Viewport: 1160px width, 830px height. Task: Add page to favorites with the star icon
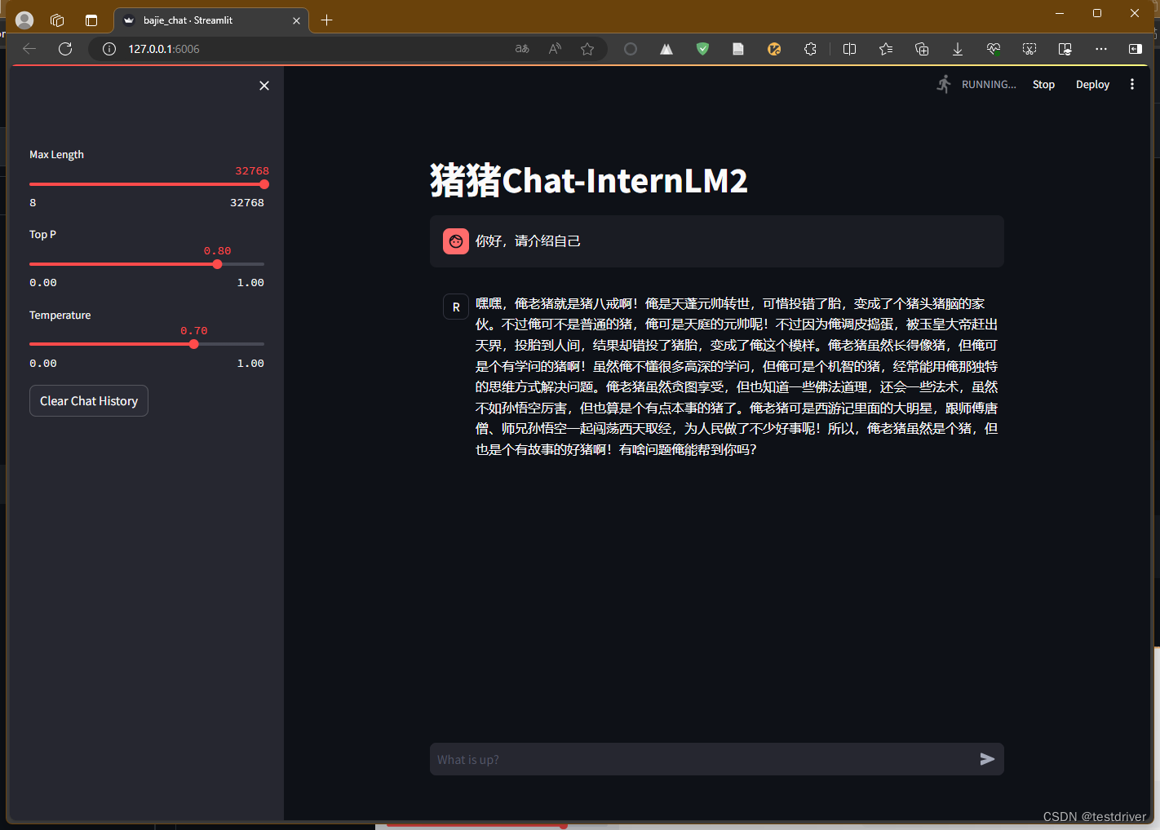[x=587, y=49]
